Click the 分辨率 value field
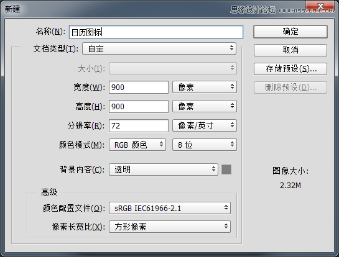The image size is (339, 257). (x=139, y=126)
